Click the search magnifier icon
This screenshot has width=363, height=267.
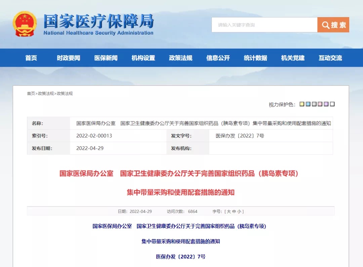(325, 25)
